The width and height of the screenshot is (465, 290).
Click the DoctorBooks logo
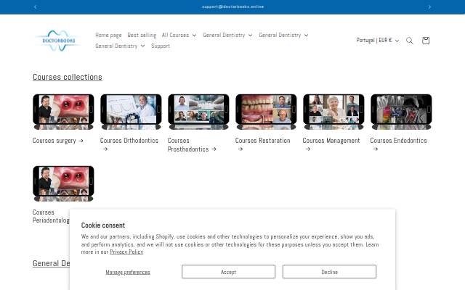click(58, 41)
